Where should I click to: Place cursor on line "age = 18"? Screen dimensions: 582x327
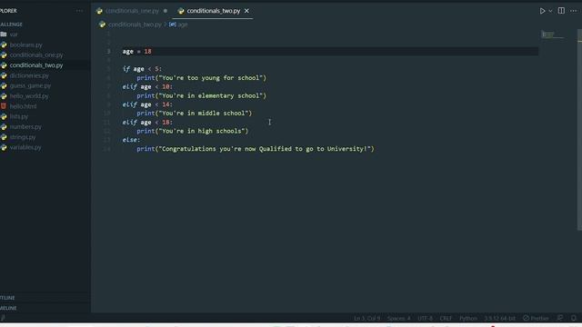tap(137, 52)
